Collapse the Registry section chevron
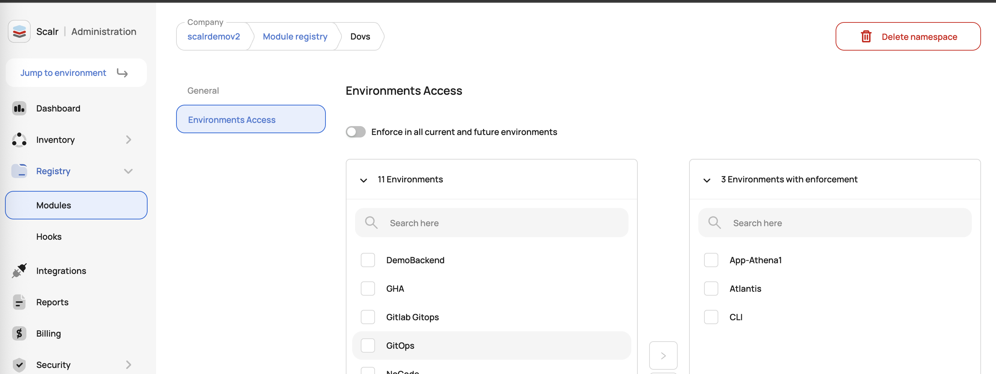 [x=128, y=171]
